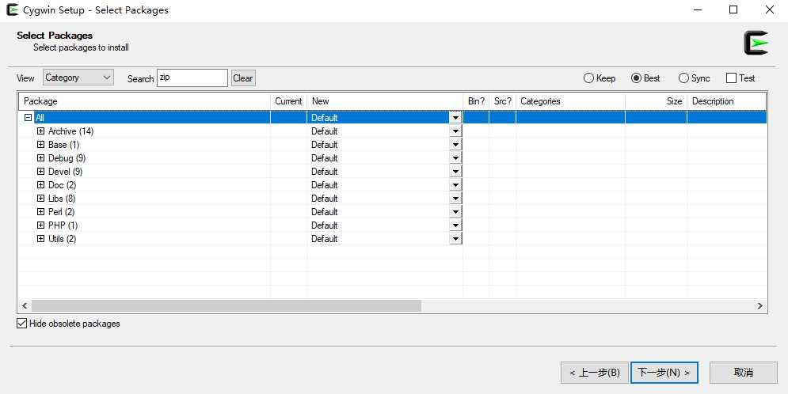The height and width of the screenshot is (394, 788).
Task: Open the Default dropdown for PHP
Action: pyautogui.click(x=456, y=225)
